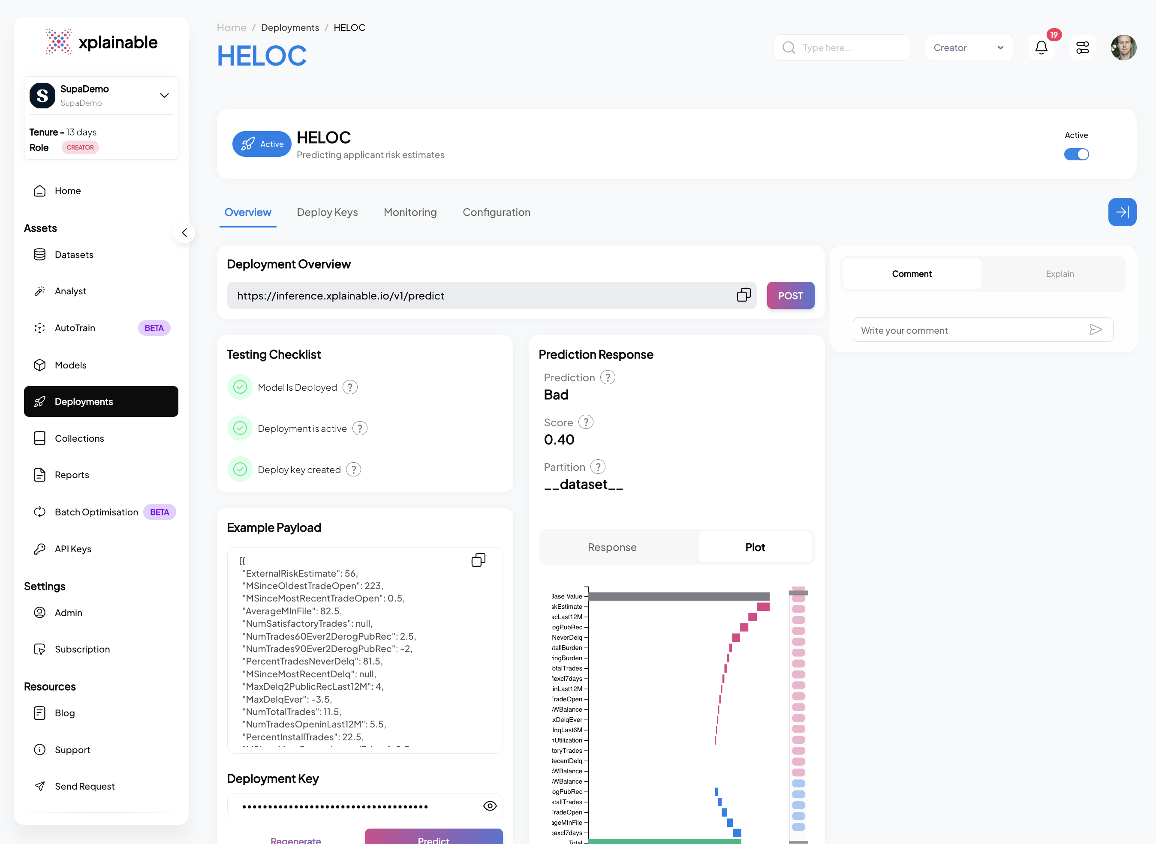Viewport: 1156px width, 844px height.
Task: Show help for Deployment is active
Action: coord(360,428)
